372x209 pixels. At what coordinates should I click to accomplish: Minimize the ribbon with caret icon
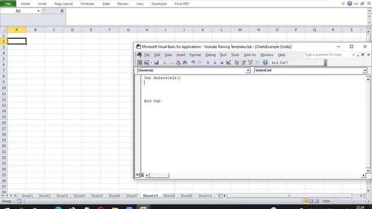click(343, 3)
